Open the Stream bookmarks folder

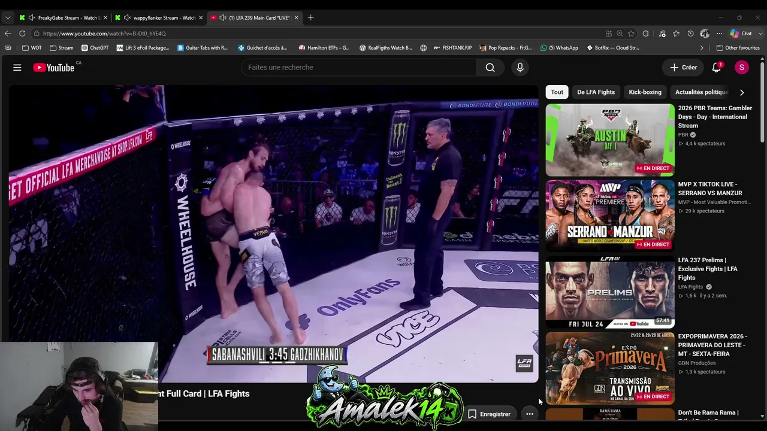coord(62,48)
